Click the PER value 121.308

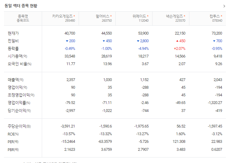click(179, 142)
